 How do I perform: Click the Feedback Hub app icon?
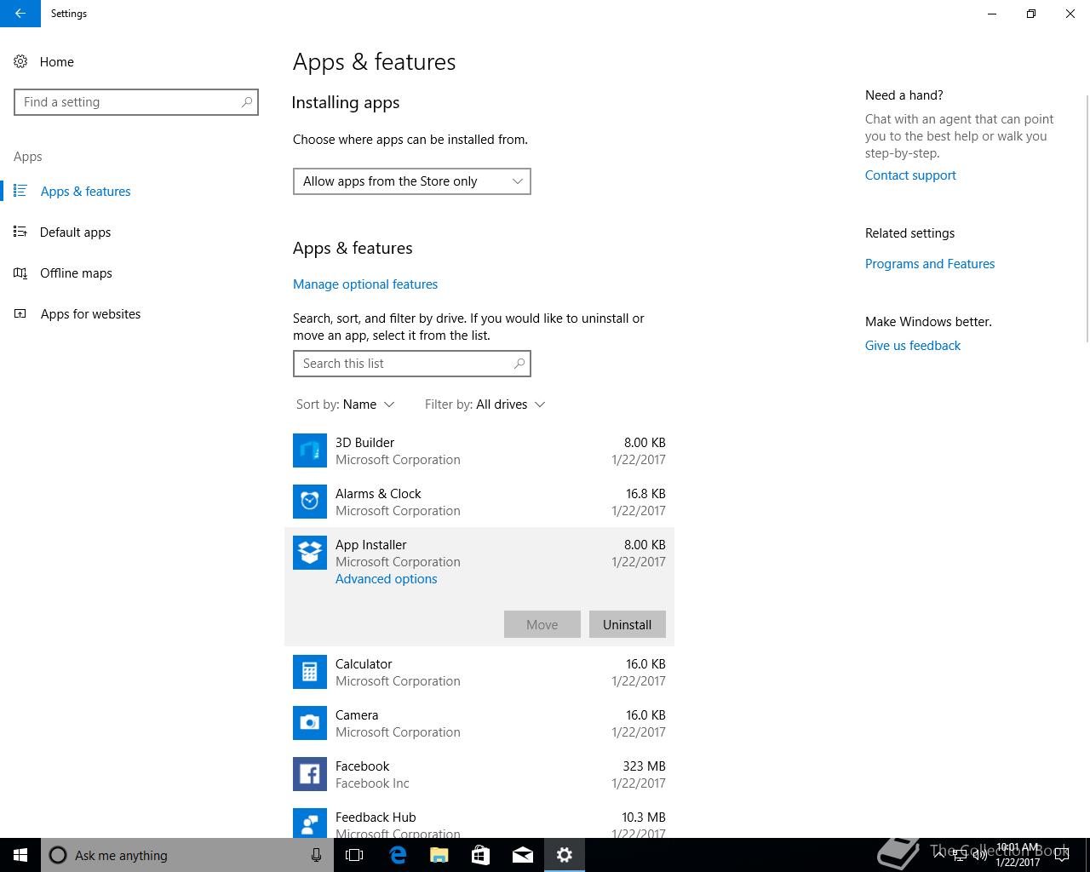pyautogui.click(x=310, y=823)
